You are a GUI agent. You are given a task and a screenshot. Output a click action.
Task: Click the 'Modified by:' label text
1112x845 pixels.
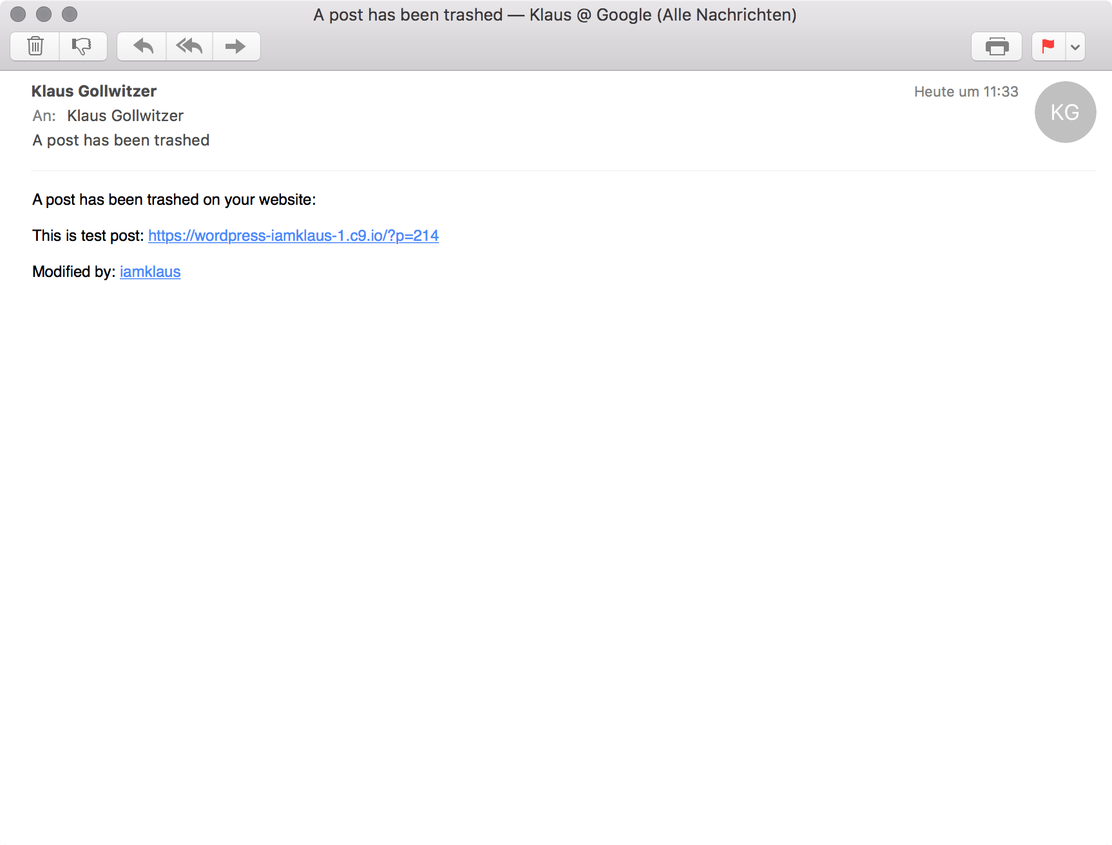click(x=74, y=272)
